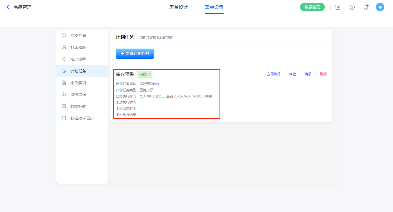Open the 库存预警(V2) plugin link
This screenshot has height=212, width=393.
coord(149,84)
